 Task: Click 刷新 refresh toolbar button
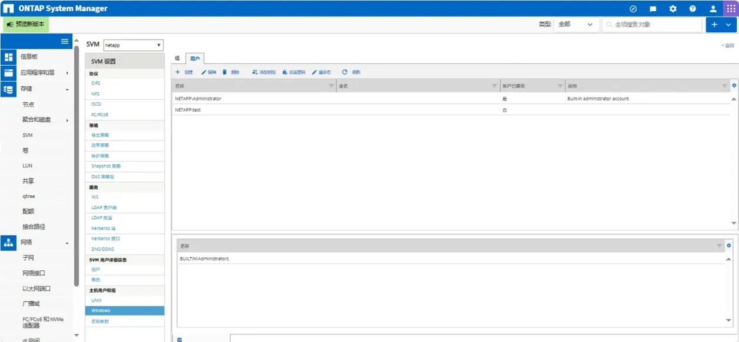coord(351,72)
